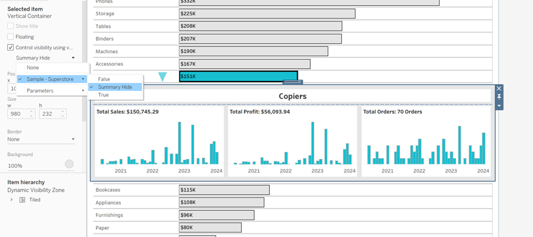The height and width of the screenshot is (237, 533).
Task: Click the Total Profit: $56,093.94 heading
Action: point(260,112)
